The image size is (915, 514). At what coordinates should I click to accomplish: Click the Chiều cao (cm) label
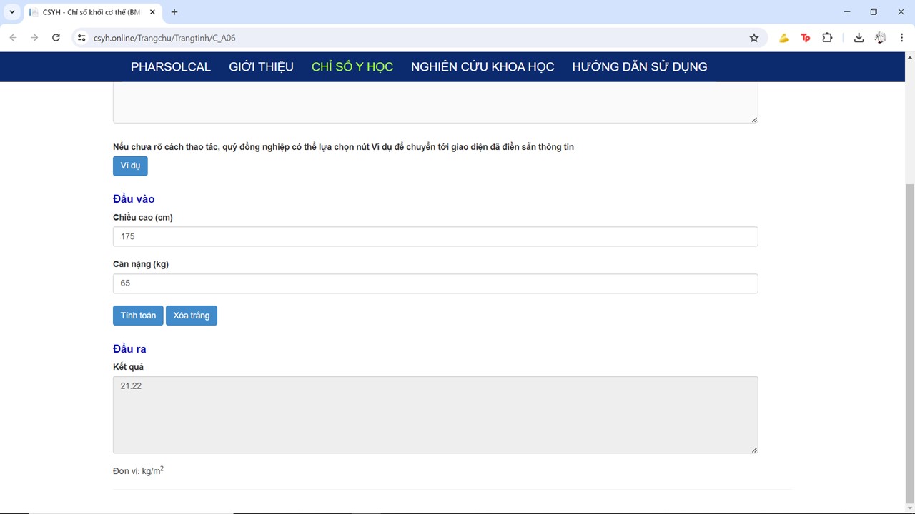(x=143, y=218)
